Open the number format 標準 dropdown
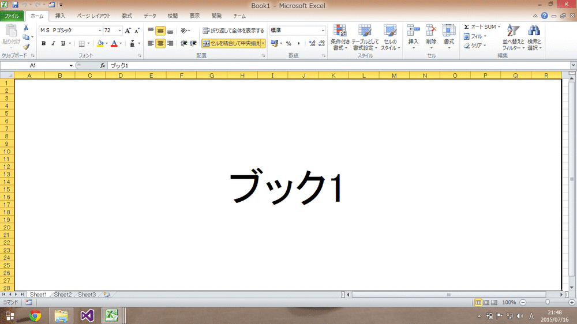 pyautogui.click(x=323, y=31)
